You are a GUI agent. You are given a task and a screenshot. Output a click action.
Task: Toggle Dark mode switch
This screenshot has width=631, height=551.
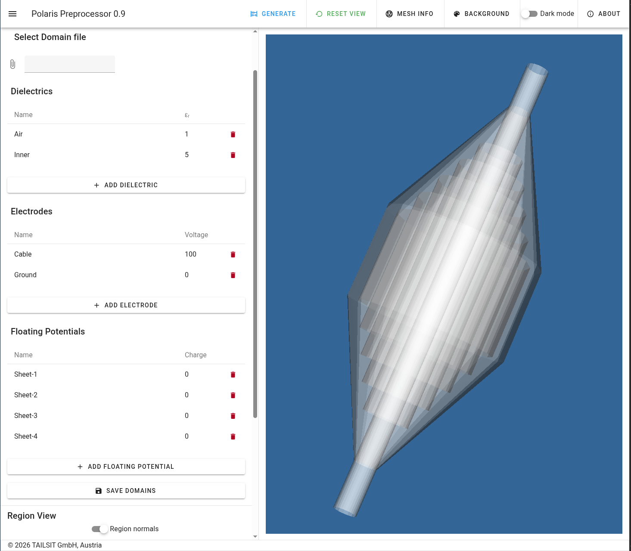coord(529,14)
